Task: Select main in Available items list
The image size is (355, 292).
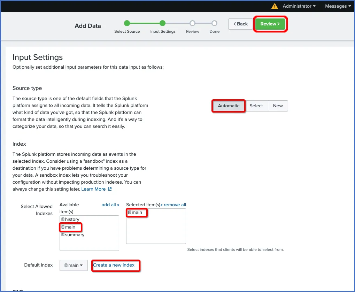Action: point(68,227)
